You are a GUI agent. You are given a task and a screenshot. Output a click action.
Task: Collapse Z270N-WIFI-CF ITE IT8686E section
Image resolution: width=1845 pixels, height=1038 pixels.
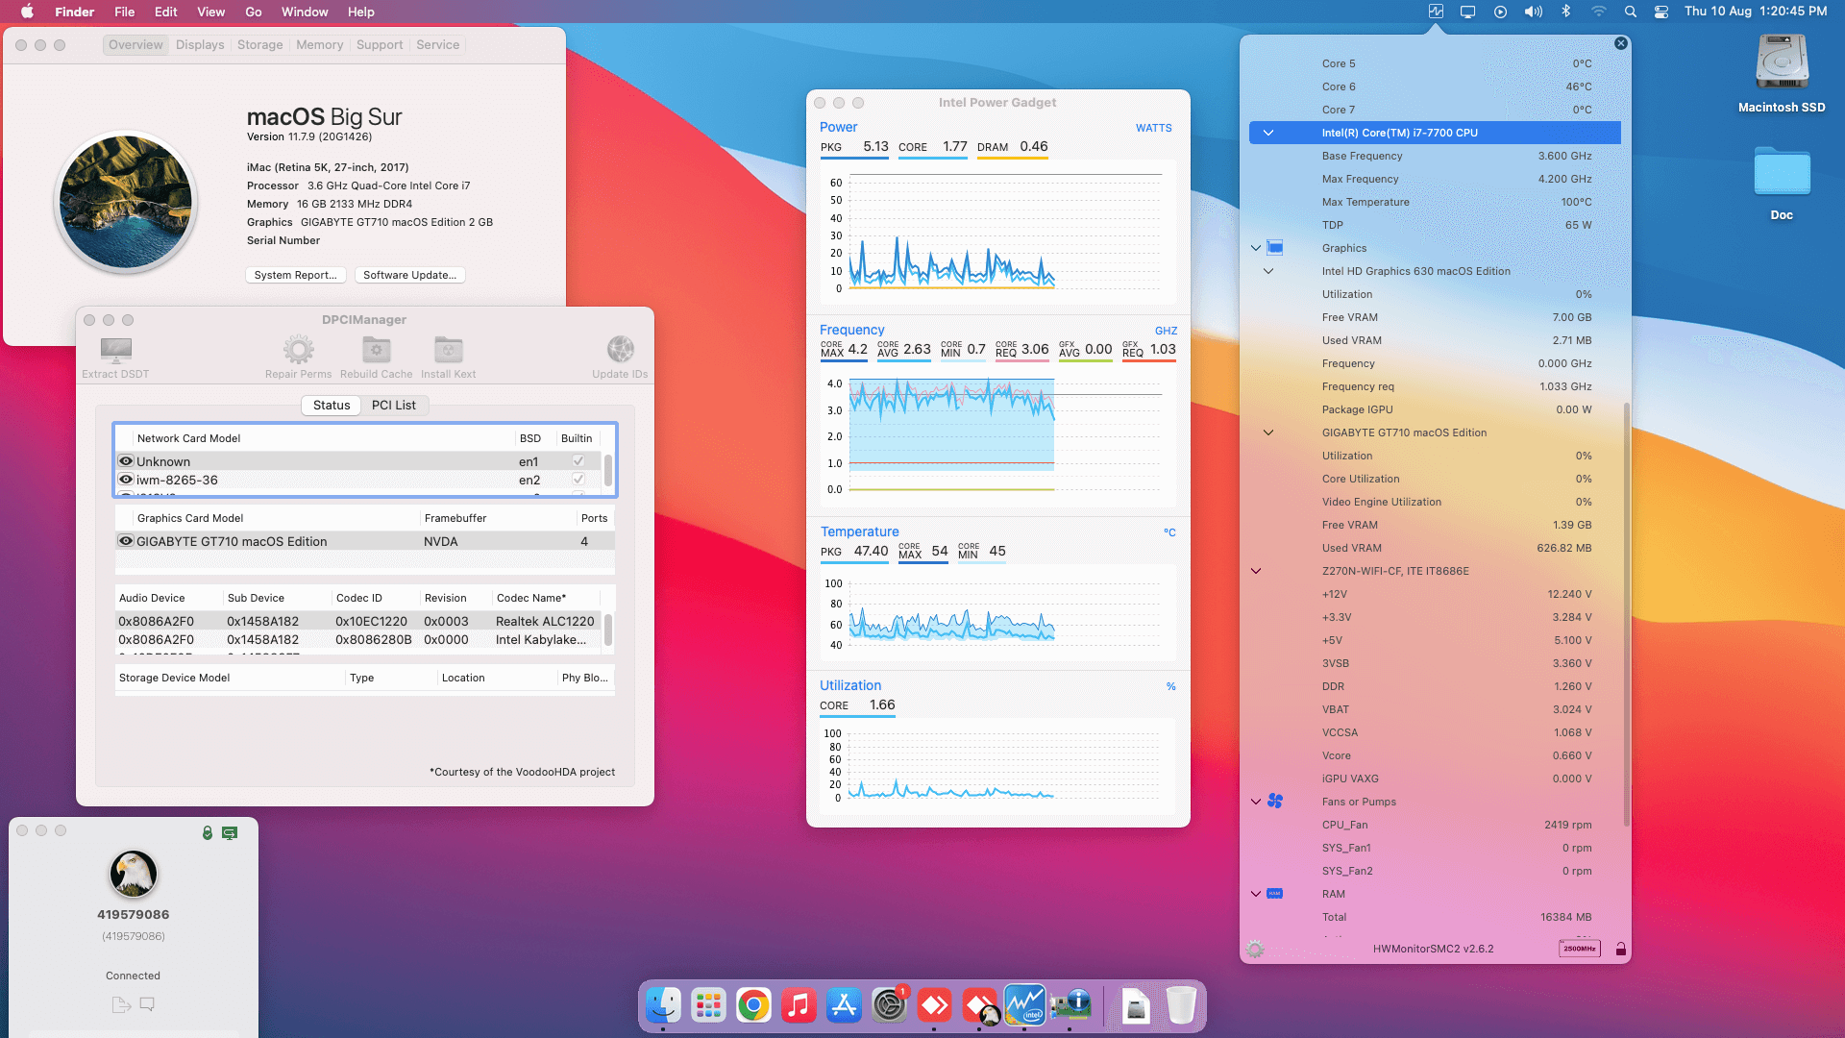pyautogui.click(x=1255, y=571)
